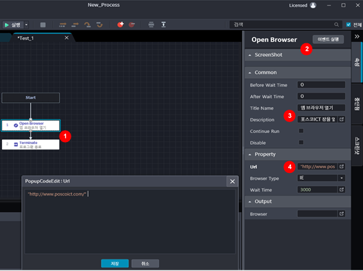Enable the Continue Run checkbox
This screenshot has height=271, width=363.
301,131
